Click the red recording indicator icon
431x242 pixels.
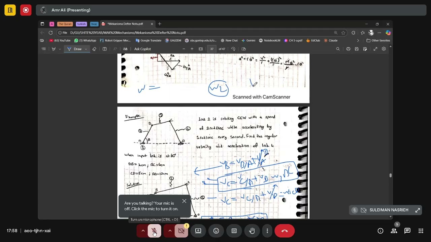click(x=26, y=10)
